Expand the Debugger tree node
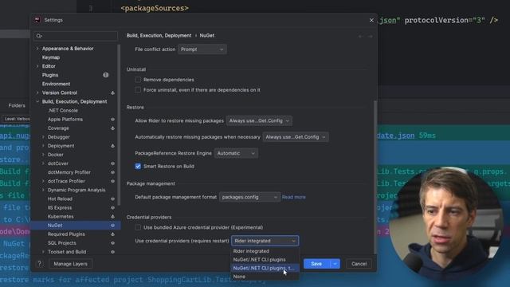 click(43, 137)
